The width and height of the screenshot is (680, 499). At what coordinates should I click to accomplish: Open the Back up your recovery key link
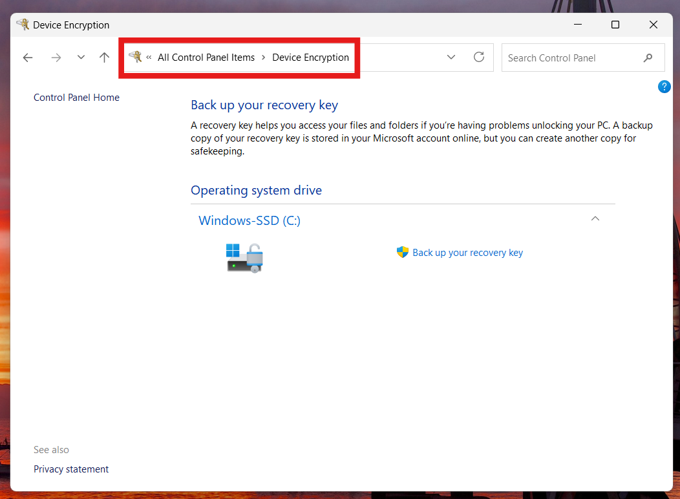click(x=467, y=252)
